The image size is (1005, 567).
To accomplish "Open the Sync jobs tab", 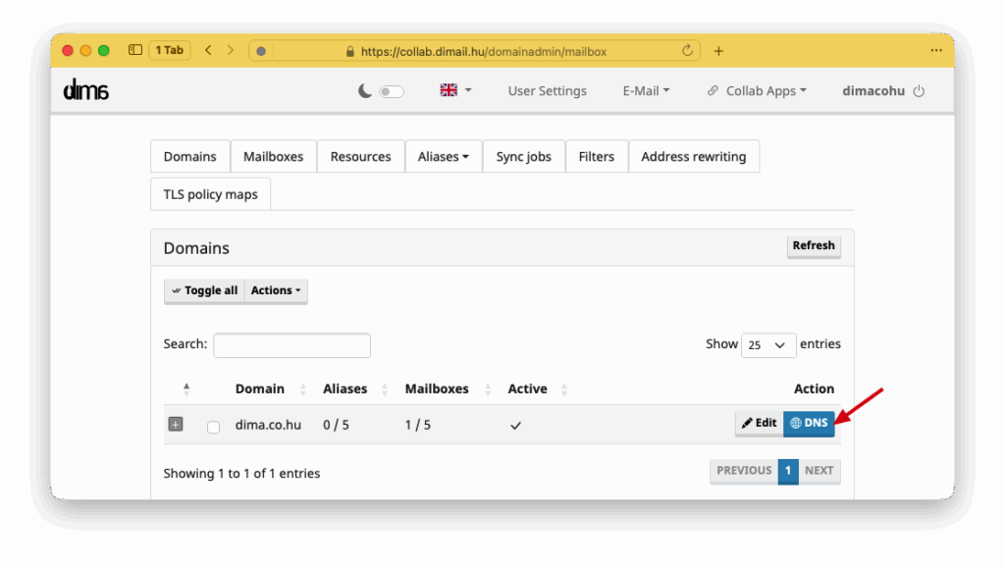I will click(523, 157).
